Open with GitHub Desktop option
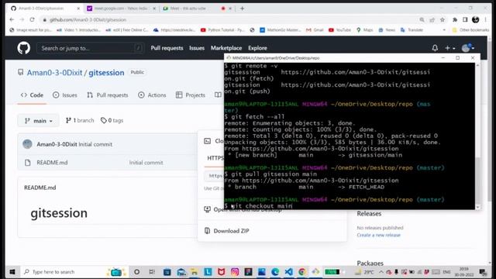This screenshot has height=279, width=496. [248, 209]
